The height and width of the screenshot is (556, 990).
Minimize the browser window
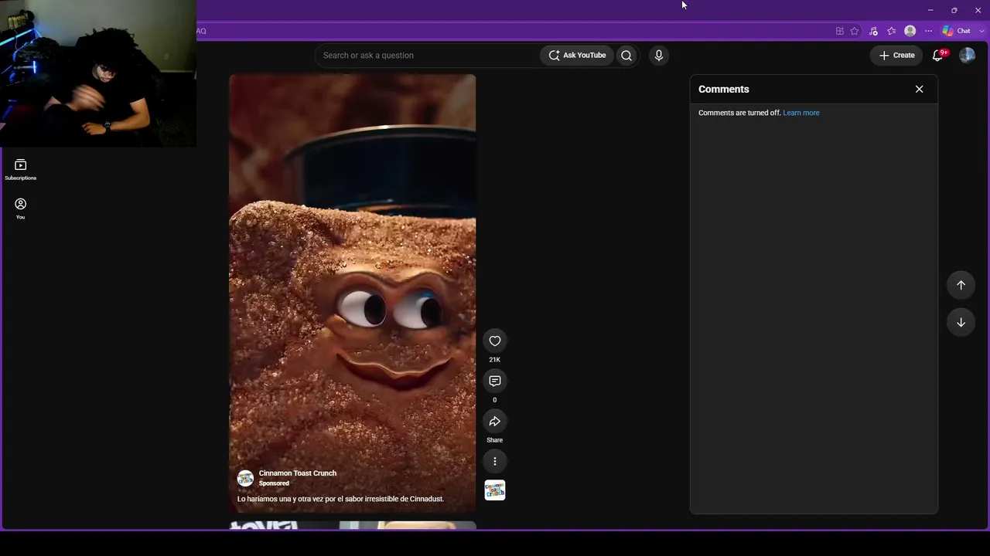click(930, 10)
